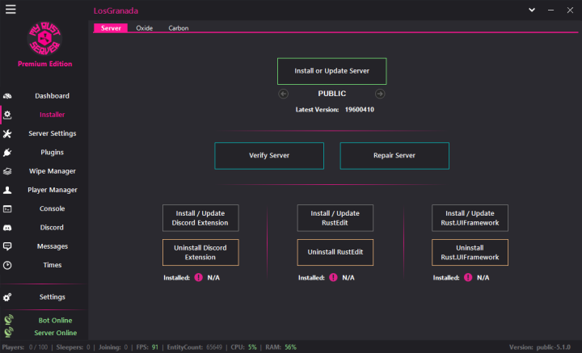Click the LosGranada server title
582x353 pixels.
116,11
